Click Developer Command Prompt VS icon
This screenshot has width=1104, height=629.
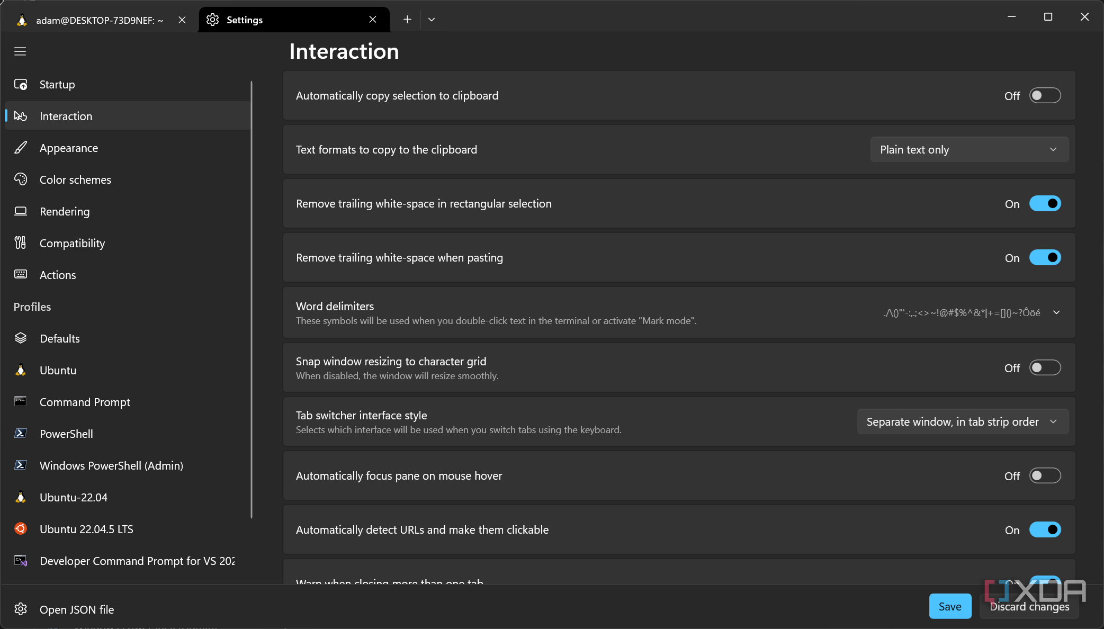click(x=21, y=561)
